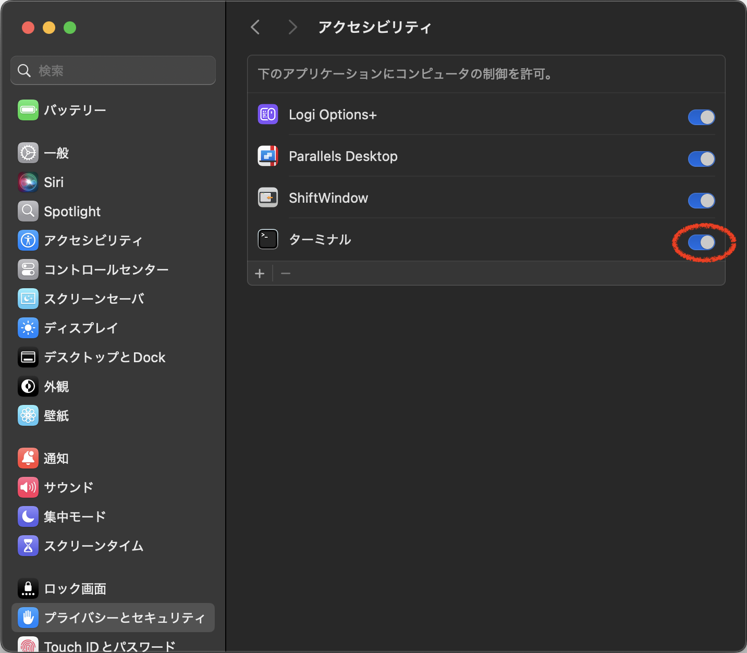Viewport: 747px width, 653px height.
Task: Open 通知 notifications icon
Action: click(28, 458)
